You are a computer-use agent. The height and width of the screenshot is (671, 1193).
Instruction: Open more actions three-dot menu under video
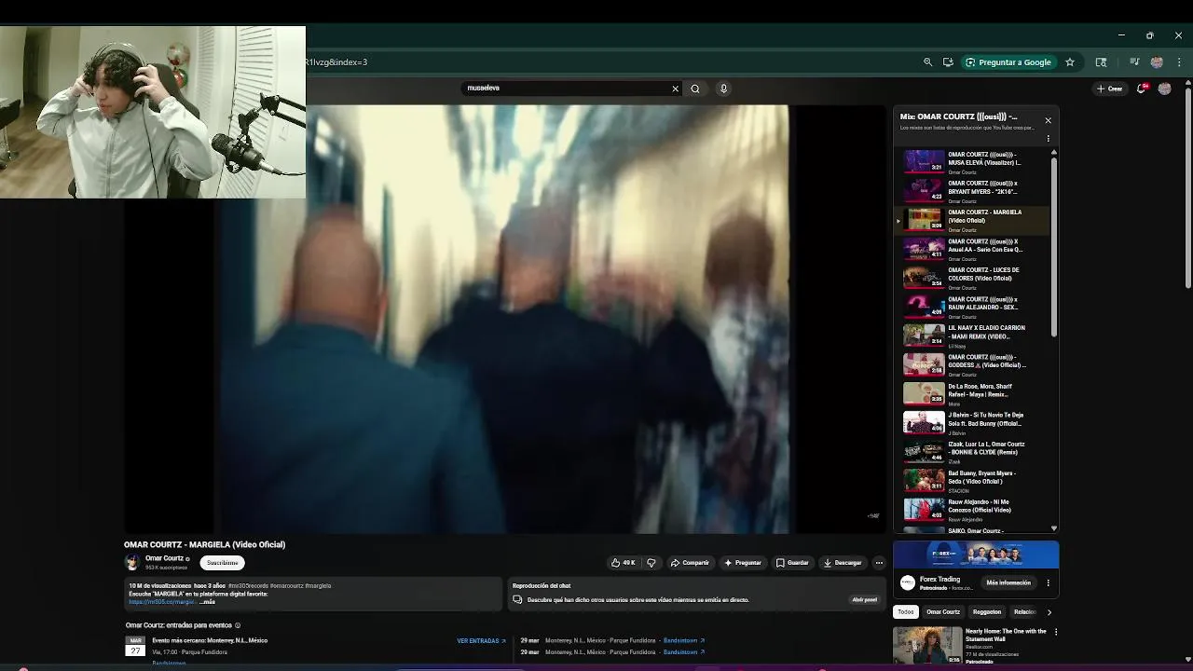point(879,563)
